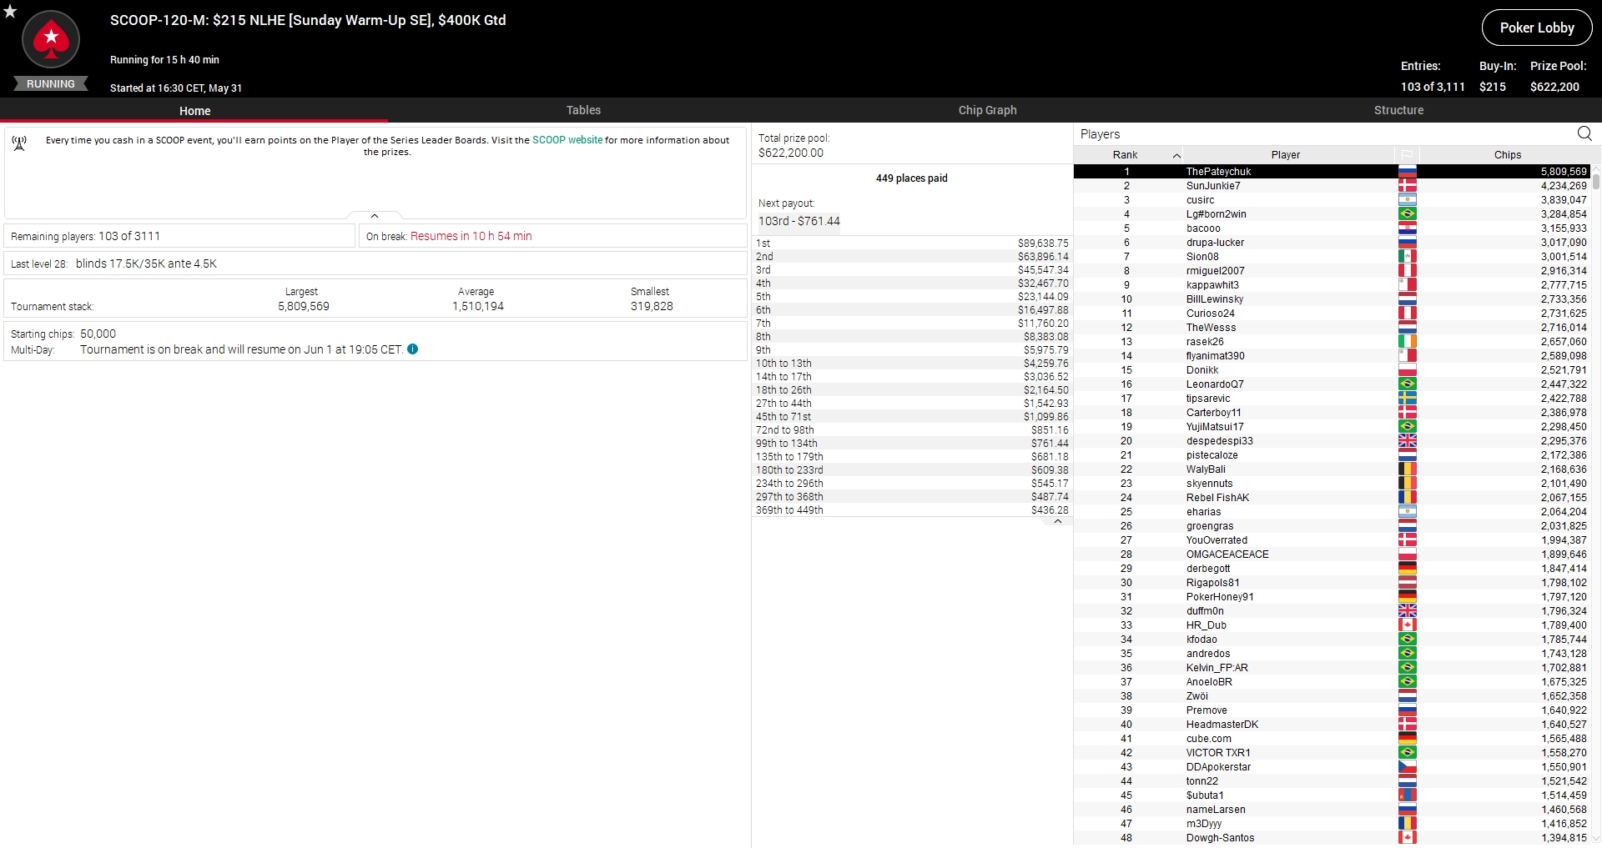Select player row Curioso24

coord(1332,314)
